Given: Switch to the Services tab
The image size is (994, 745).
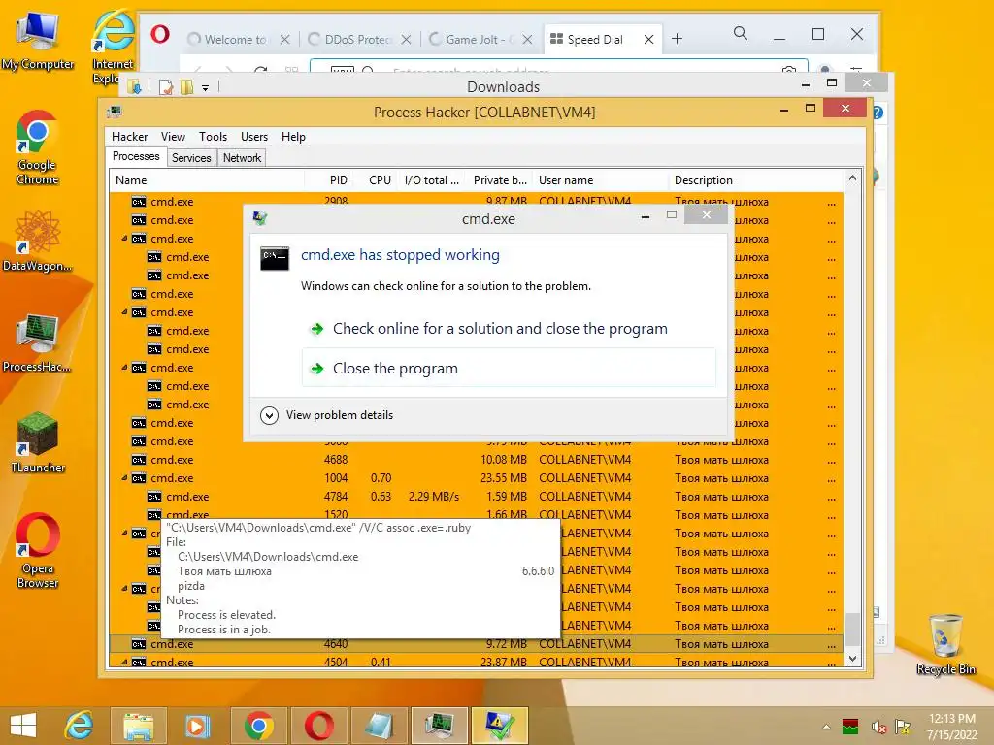Looking at the screenshot, I should tap(191, 158).
